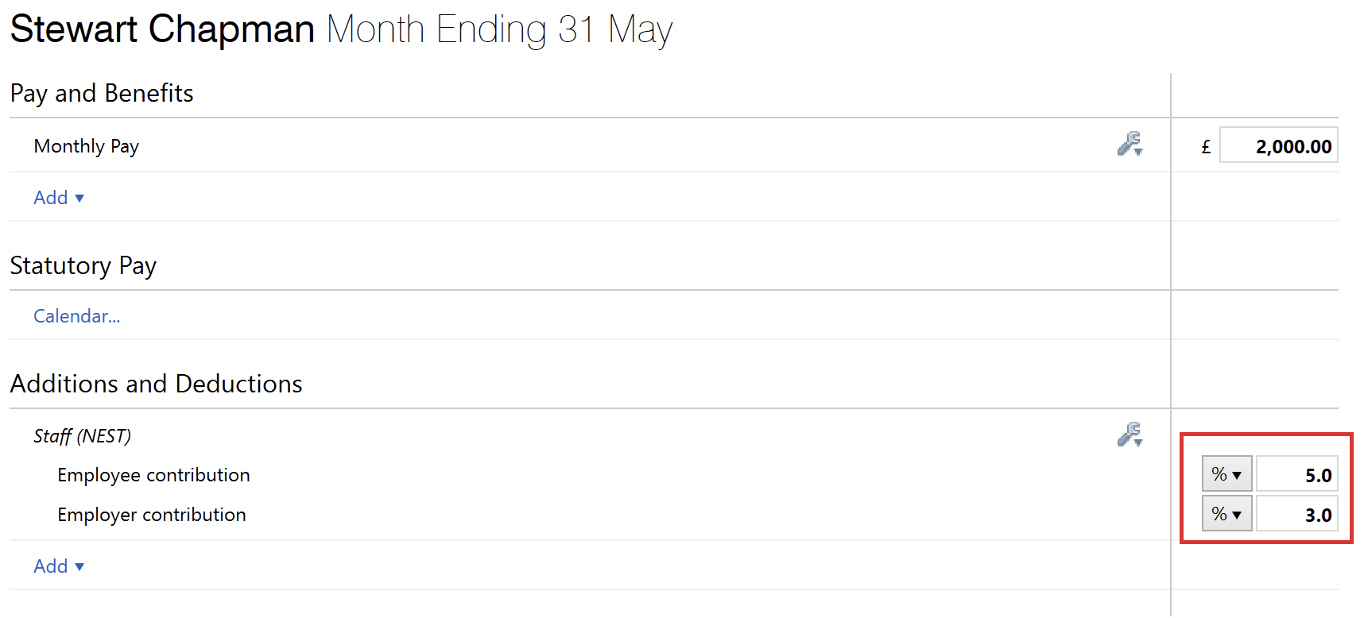Viewport: 1364px width, 618px height.
Task: Click the Month Ending 31 May period text
Action: tap(500, 29)
